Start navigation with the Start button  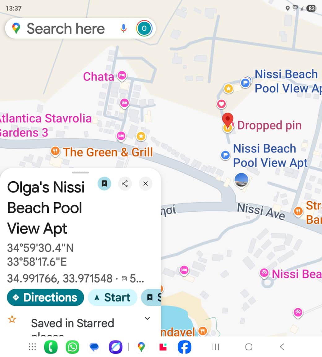coord(112,297)
